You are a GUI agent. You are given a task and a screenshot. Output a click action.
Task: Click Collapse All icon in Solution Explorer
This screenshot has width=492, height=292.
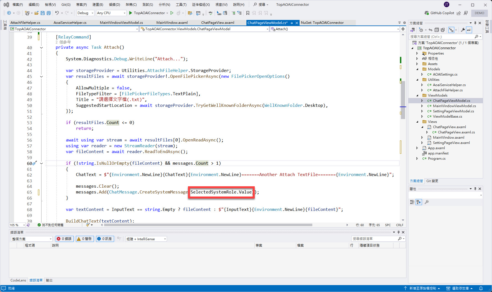point(437,30)
